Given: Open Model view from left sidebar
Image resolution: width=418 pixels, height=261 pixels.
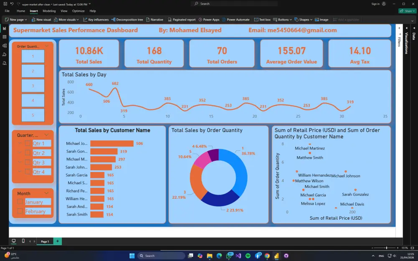Looking at the screenshot, I should tap(5, 46).
